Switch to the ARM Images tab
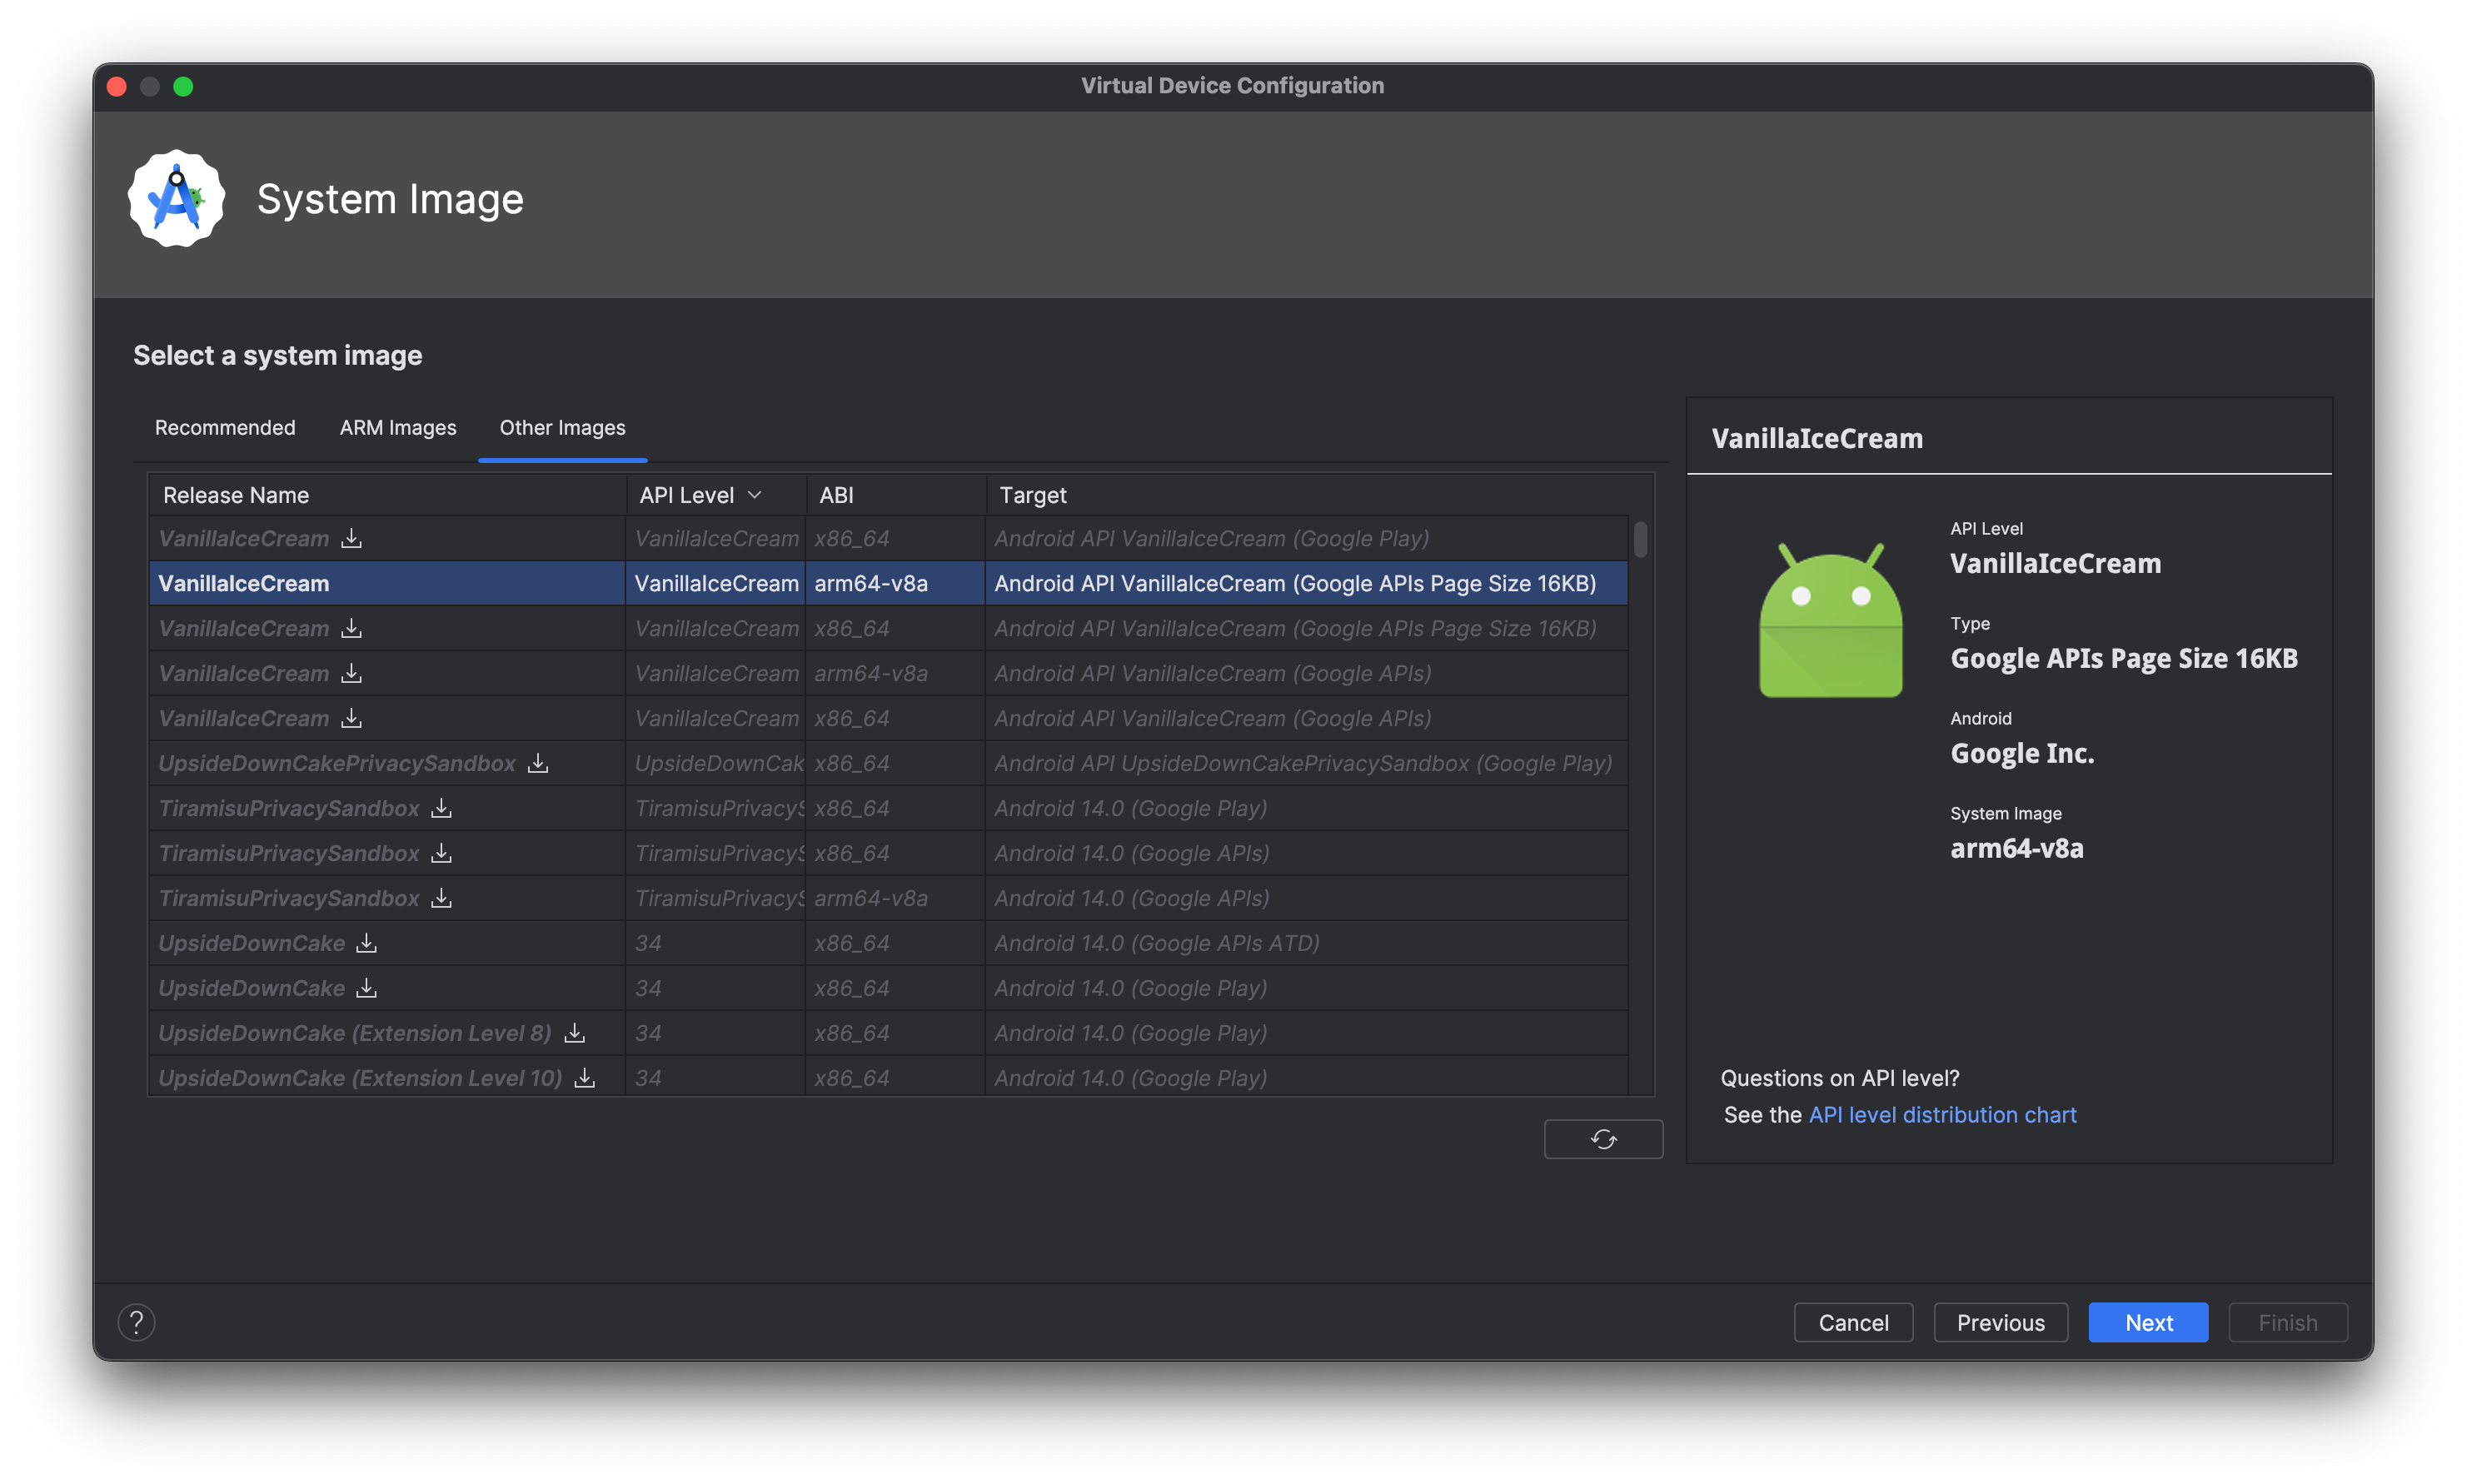2467x1484 pixels. tap(395, 428)
